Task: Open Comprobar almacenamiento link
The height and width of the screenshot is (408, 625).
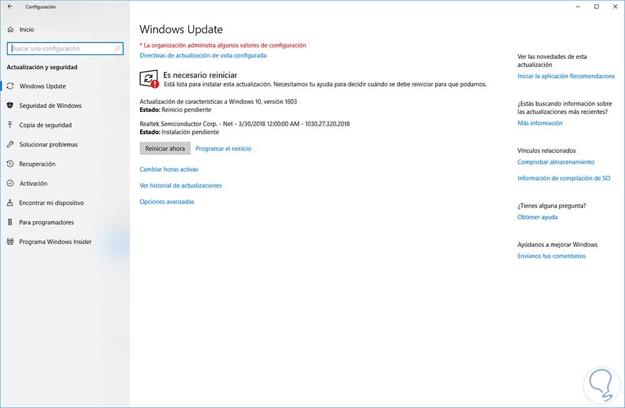Action: 556,162
